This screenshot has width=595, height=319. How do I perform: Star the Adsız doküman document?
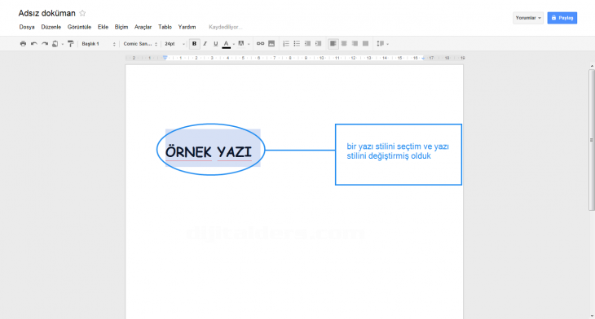pyautogui.click(x=82, y=13)
